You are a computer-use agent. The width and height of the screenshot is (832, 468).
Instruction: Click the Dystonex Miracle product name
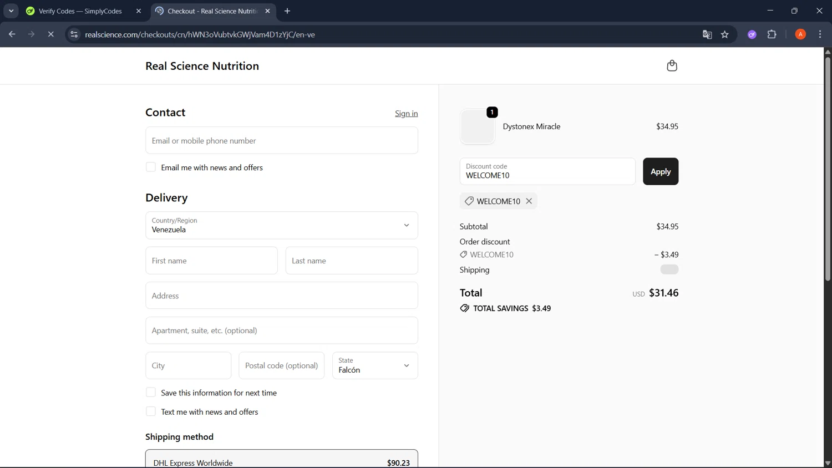pyautogui.click(x=531, y=126)
